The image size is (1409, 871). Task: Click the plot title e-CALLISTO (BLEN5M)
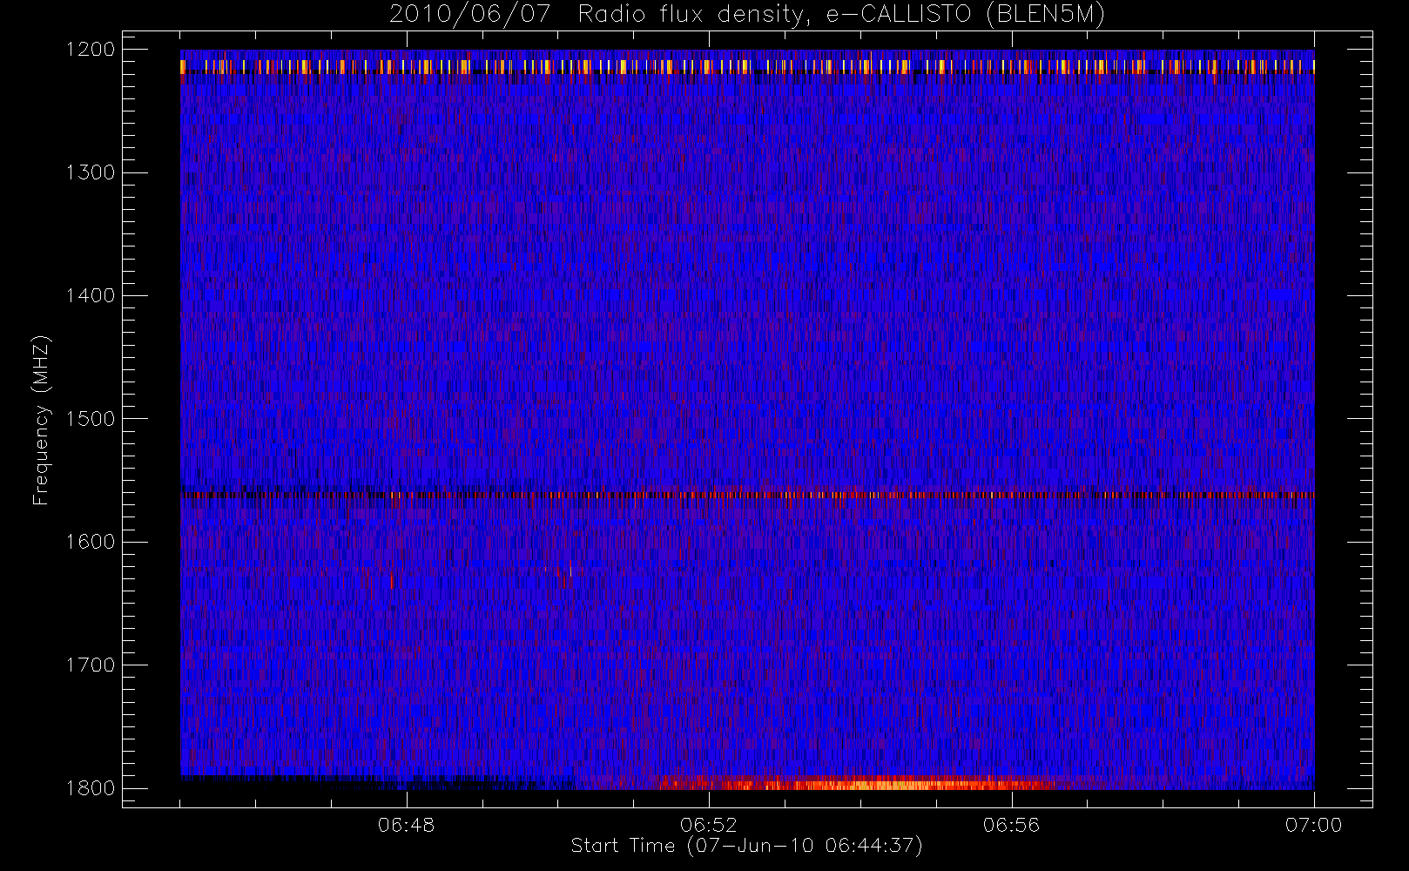point(747,15)
